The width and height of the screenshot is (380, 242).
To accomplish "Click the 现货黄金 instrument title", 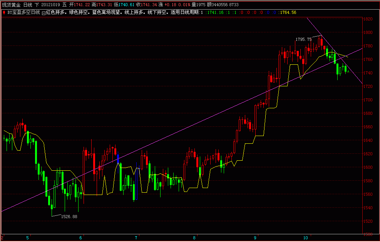I will [x=12, y=5].
